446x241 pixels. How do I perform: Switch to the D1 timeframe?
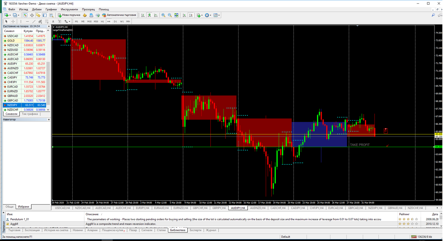click(115, 21)
